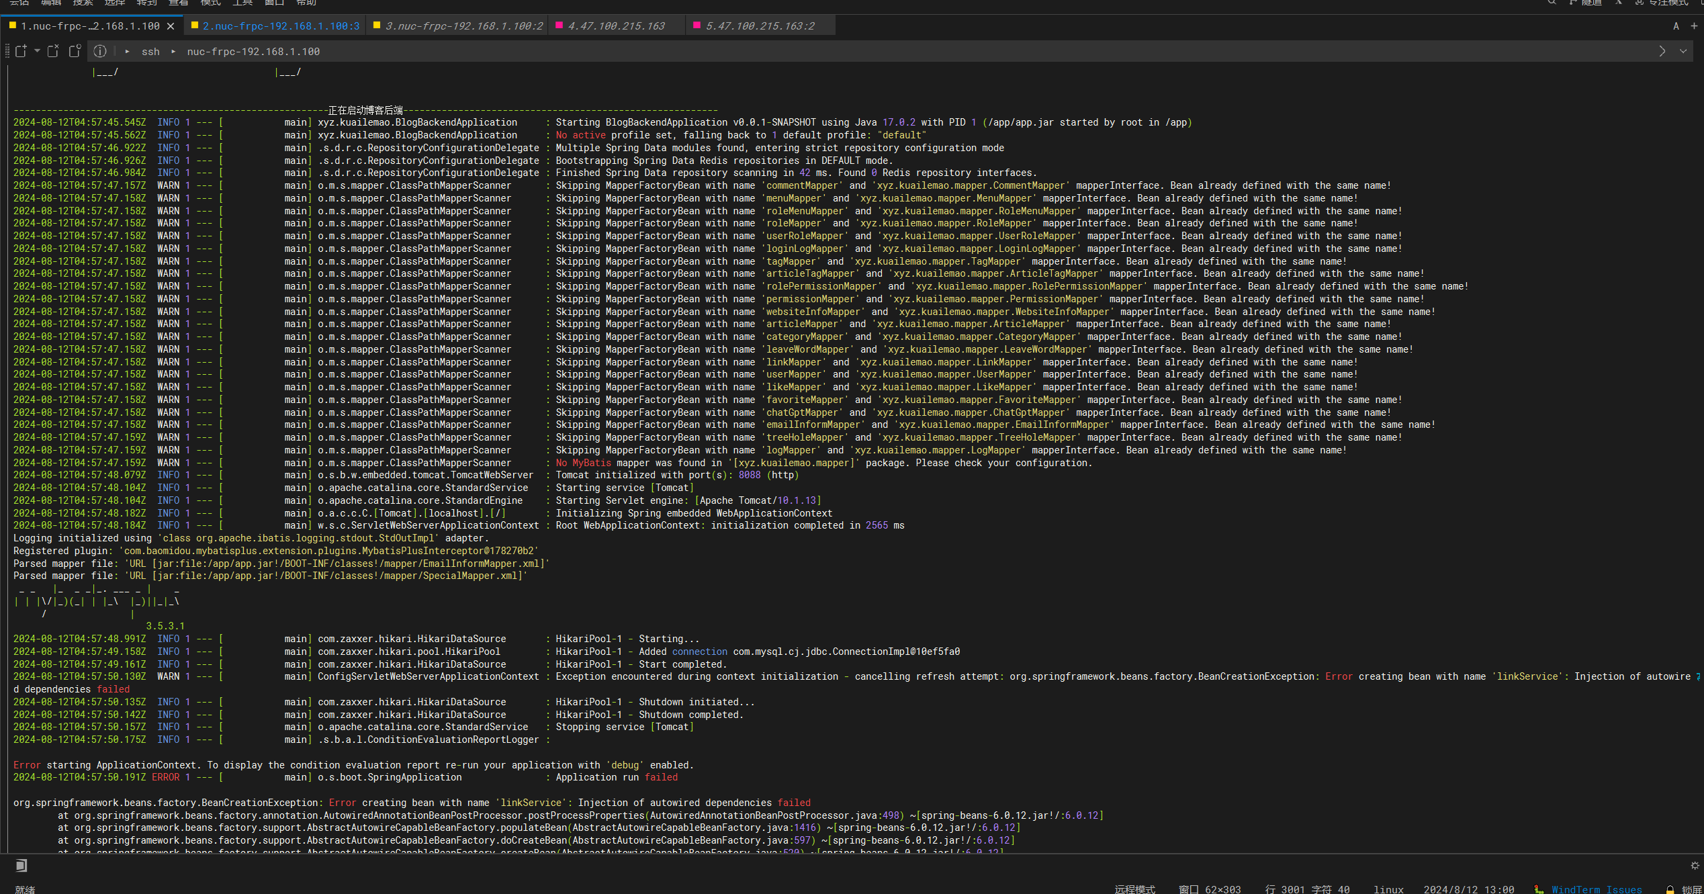The image size is (1704, 894).
Task: Click the A tab list button
Action: tap(1676, 26)
